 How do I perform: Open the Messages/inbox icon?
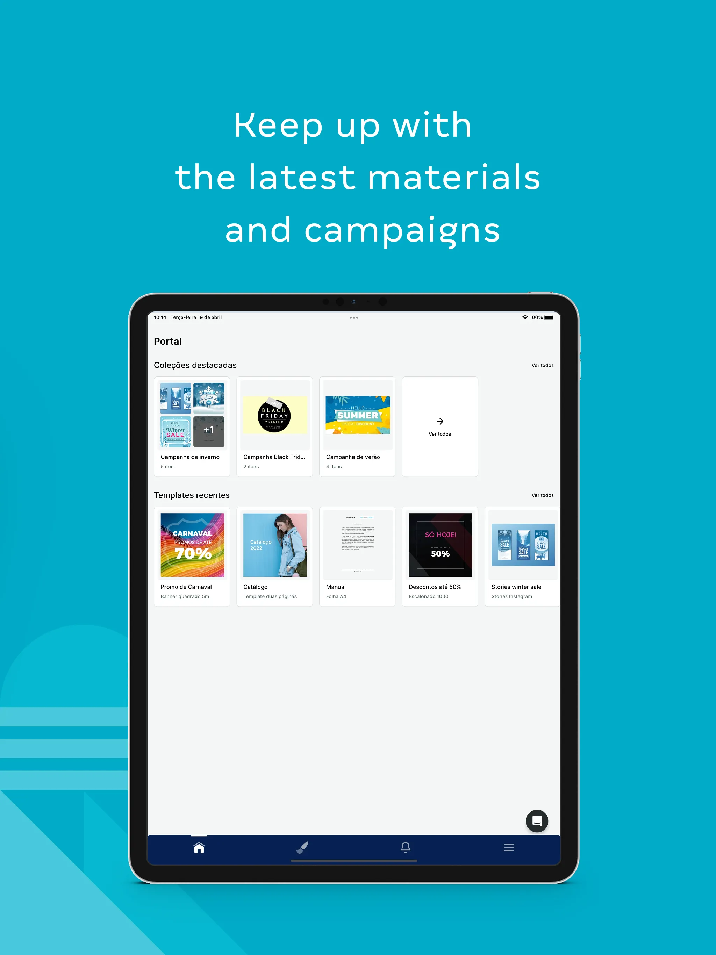coord(538,821)
